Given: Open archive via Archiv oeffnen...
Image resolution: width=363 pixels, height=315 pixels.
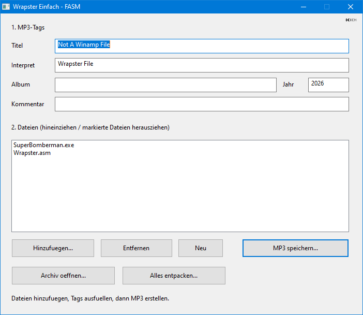Looking at the screenshot, I should 63,276.
